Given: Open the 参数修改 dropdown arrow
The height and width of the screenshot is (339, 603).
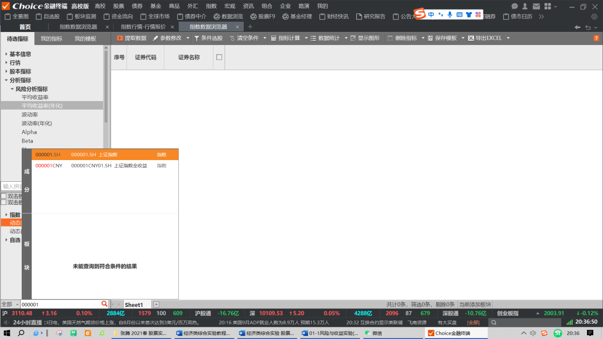Looking at the screenshot, I should [188, 38].
